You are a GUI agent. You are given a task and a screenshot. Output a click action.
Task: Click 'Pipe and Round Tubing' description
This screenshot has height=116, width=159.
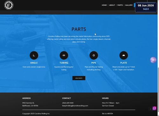coord(94,67)
